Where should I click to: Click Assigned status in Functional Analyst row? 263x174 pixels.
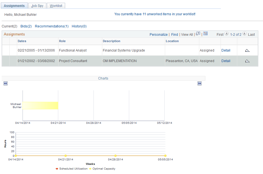point(207,50)
